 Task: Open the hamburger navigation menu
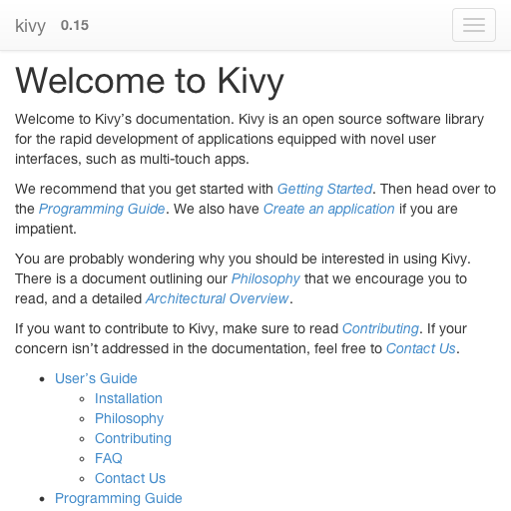click(474, 25)
